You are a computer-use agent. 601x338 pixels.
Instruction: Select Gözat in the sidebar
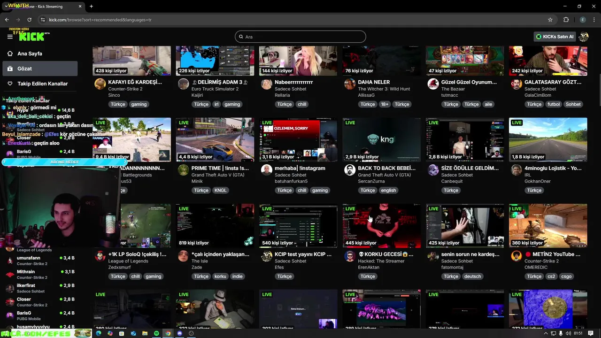pyautogui.click(x=40, y=69)
